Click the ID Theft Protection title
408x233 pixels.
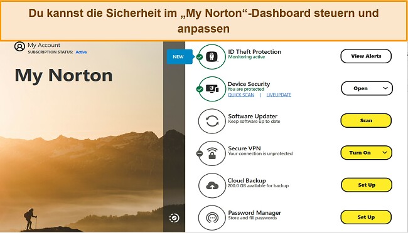click(x=254, y=52)
